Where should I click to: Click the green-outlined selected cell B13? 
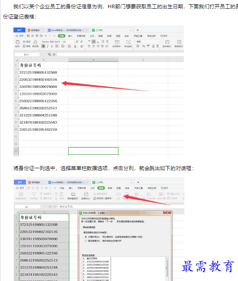coord(93,151)
